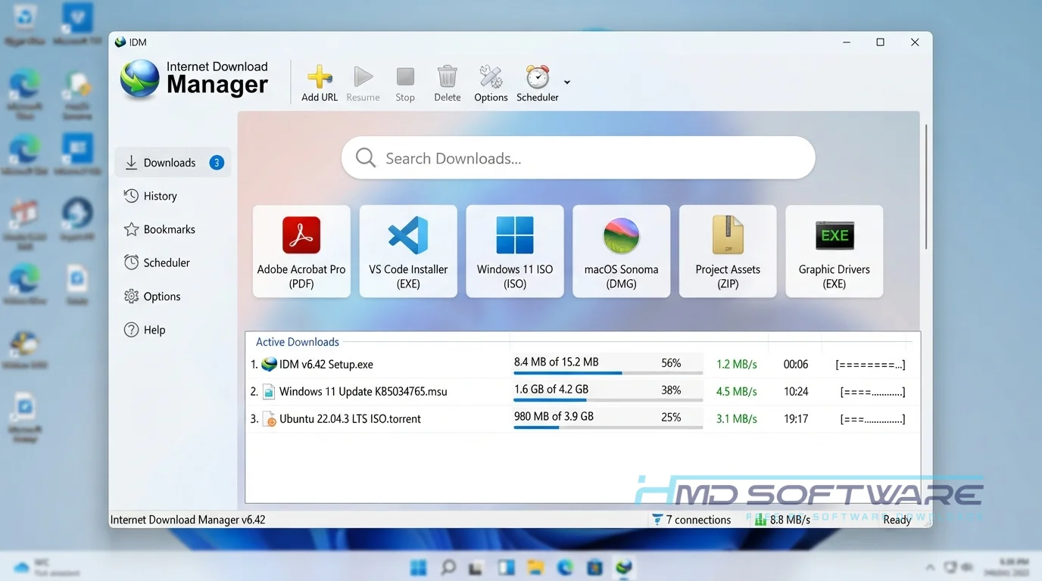Open File Explorer from the taskbar

535,567
